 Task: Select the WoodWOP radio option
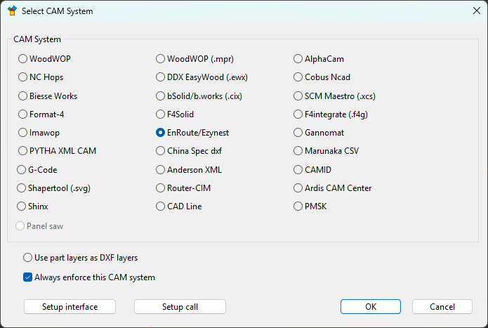(23, 59)
